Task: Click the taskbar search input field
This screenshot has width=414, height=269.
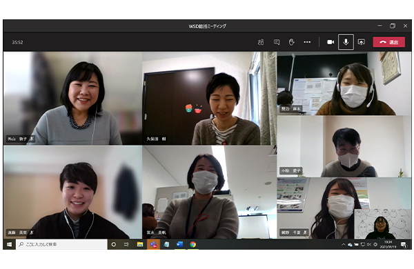Action: point(62,244)
